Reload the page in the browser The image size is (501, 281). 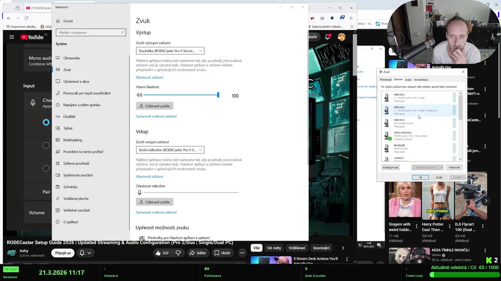(x=26, y=18)
